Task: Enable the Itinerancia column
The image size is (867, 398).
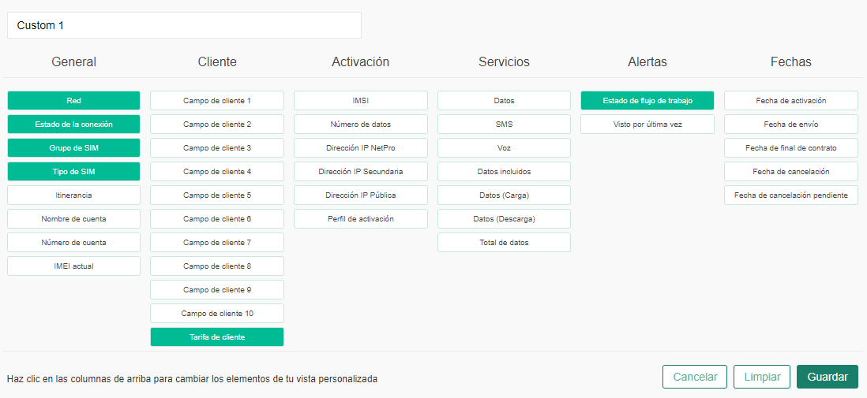Action: tap(73, 195)
